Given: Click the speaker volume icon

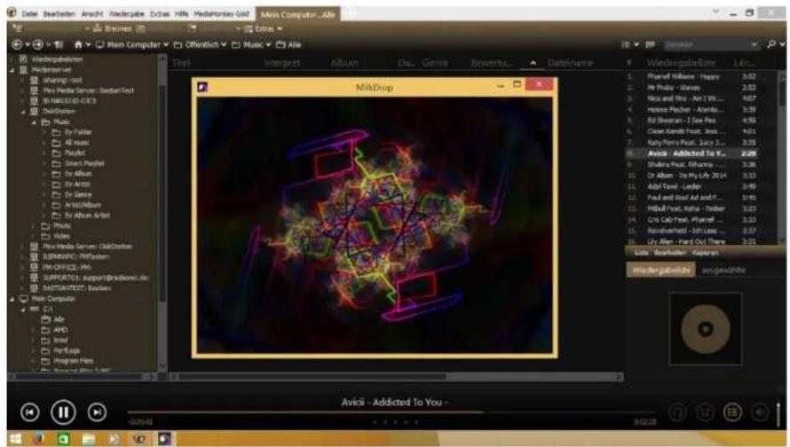Looking at the screenshot, I should coord(760,412).
